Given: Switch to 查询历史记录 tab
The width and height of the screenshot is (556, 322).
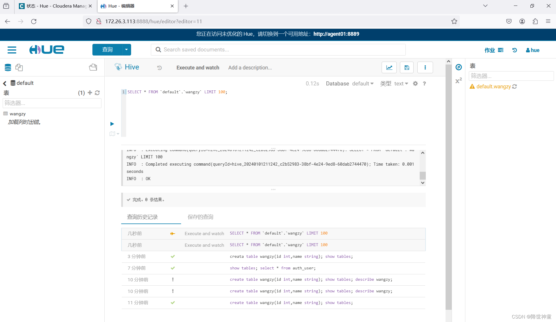Looking at the screenshot, I should coord(142,217).
